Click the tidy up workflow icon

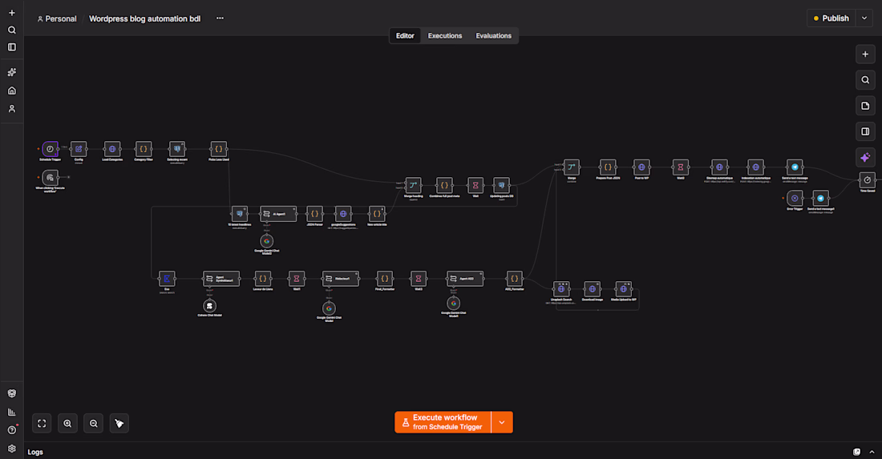click(x=119, y=423)
